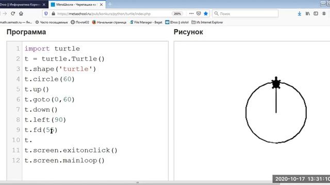This screenshot has height=185, width=330.
Task: Open the tracking protection shield icon
Action: point(46,14)
